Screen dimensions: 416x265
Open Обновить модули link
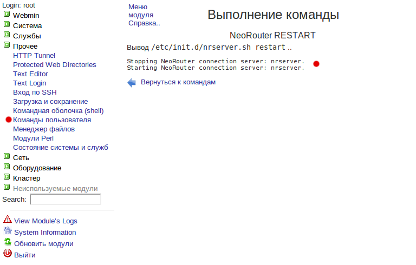click(43, 244)
